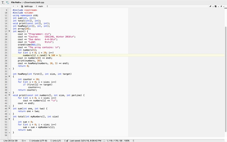227x142 pixels.
Task: Click the 'srand(time(NULL));' statement
Action: [30, 45]
